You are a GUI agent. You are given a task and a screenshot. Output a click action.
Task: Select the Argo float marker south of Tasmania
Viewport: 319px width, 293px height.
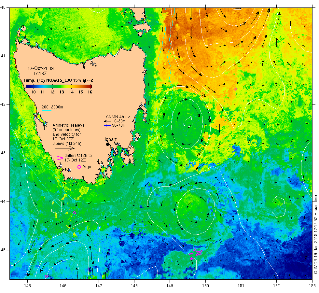[75, 213]
